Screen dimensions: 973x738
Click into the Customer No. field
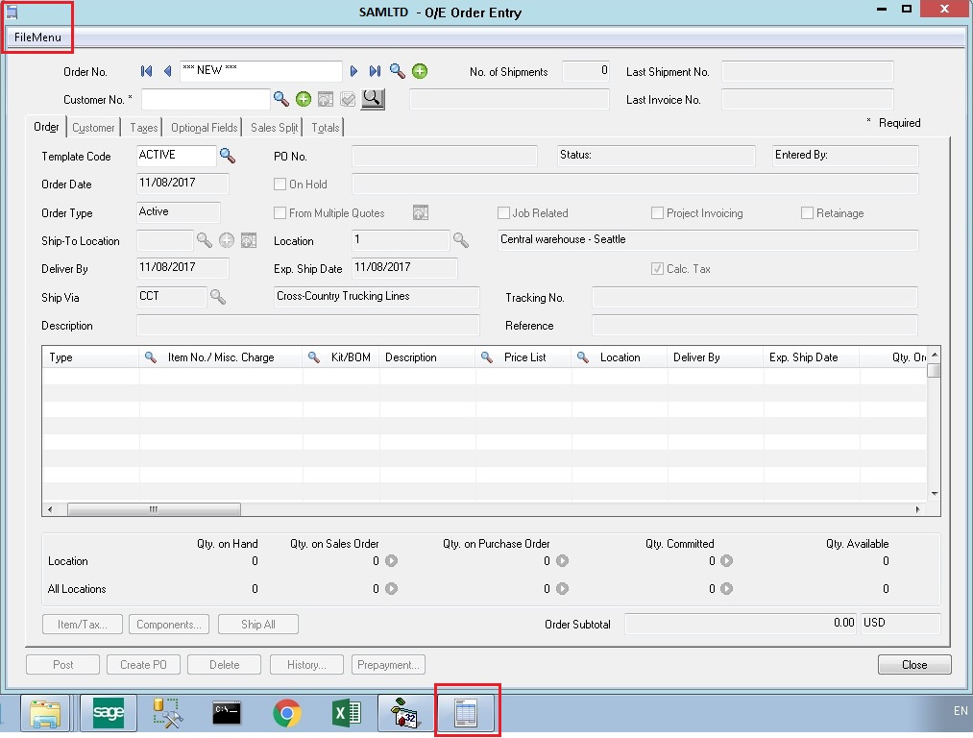206,99
